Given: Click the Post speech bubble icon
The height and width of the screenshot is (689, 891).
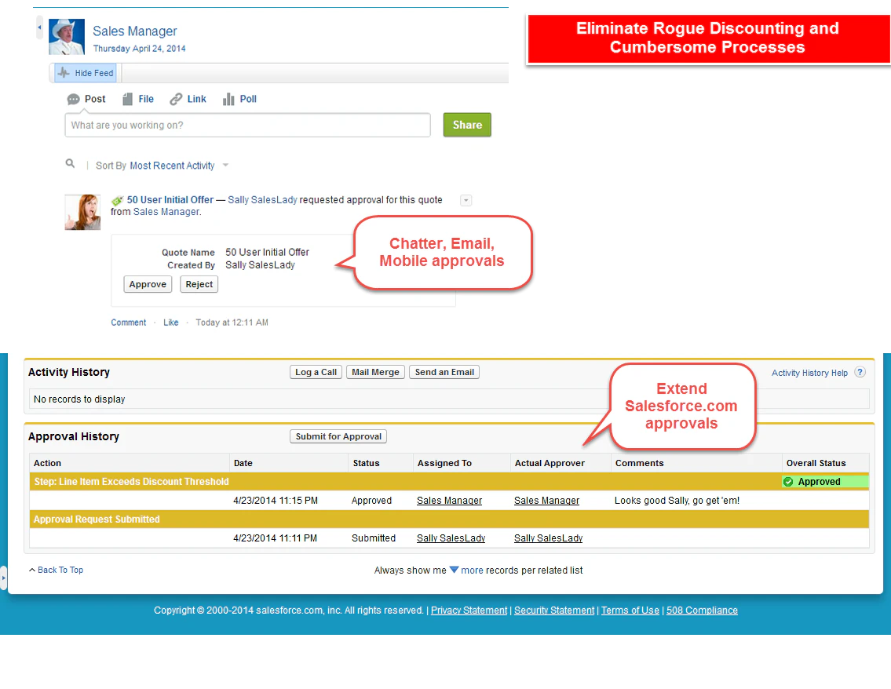Looking at the screenshot, I should click(73, 100).
